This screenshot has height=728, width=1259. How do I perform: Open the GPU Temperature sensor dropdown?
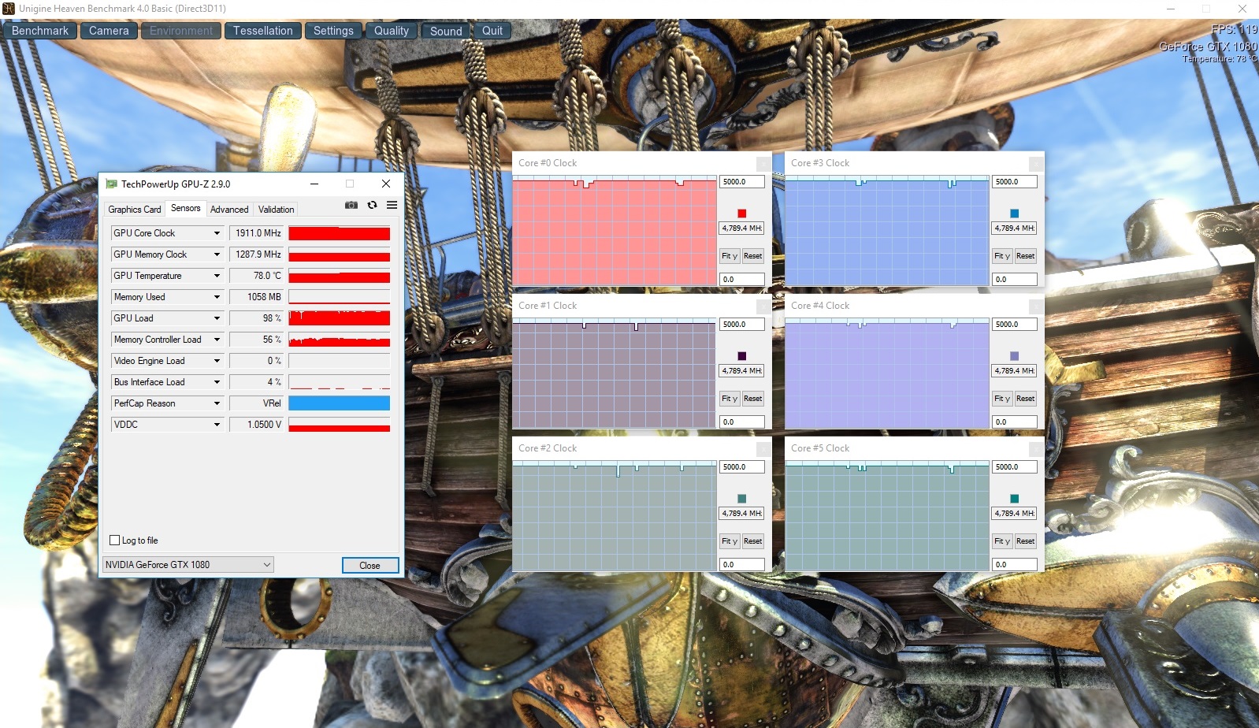[x=217, y=276]
